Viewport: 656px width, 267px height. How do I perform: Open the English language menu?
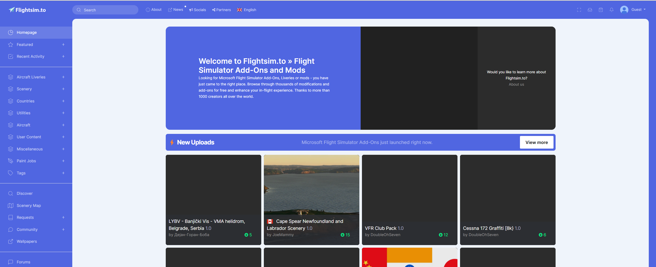(x=247, y=10)
